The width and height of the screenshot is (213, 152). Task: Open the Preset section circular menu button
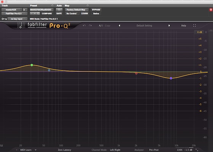click(52, 6)
